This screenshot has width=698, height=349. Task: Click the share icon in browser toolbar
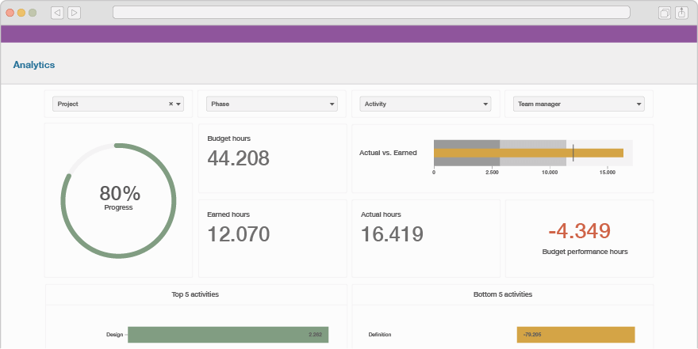681,13
